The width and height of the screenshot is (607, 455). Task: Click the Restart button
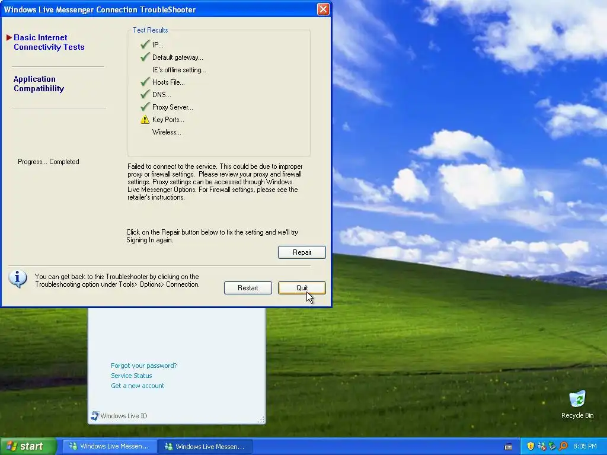click(x=248, y=288)
